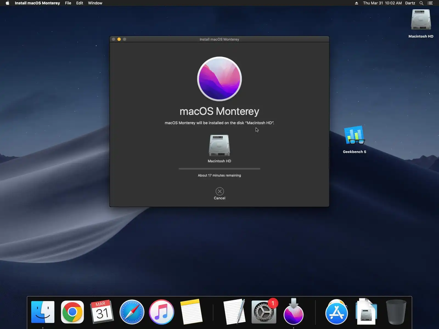The height and width of the screenshot is (329, 439).
Task: Open the Trash
Action: coord(396,312)
